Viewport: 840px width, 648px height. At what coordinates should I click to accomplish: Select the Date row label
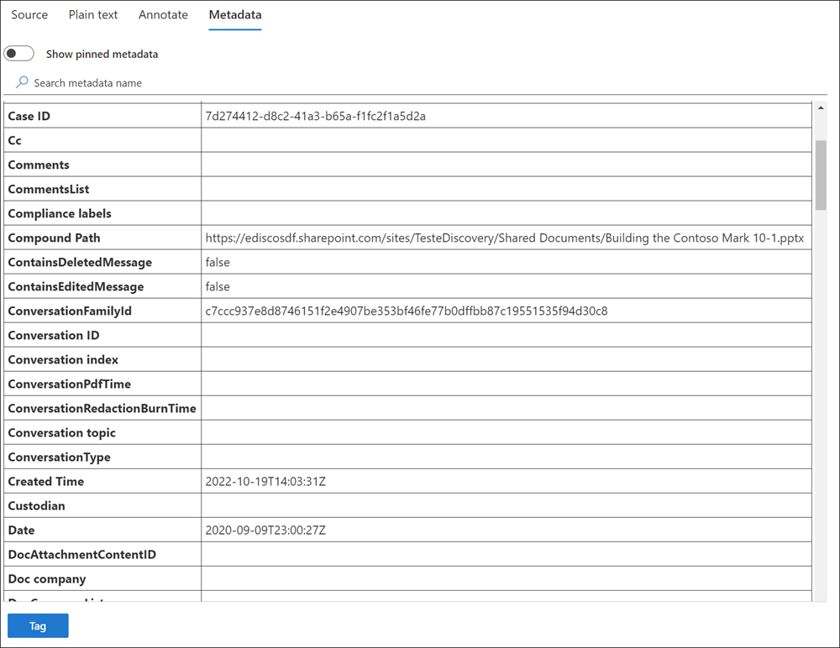tap(22, 530)
